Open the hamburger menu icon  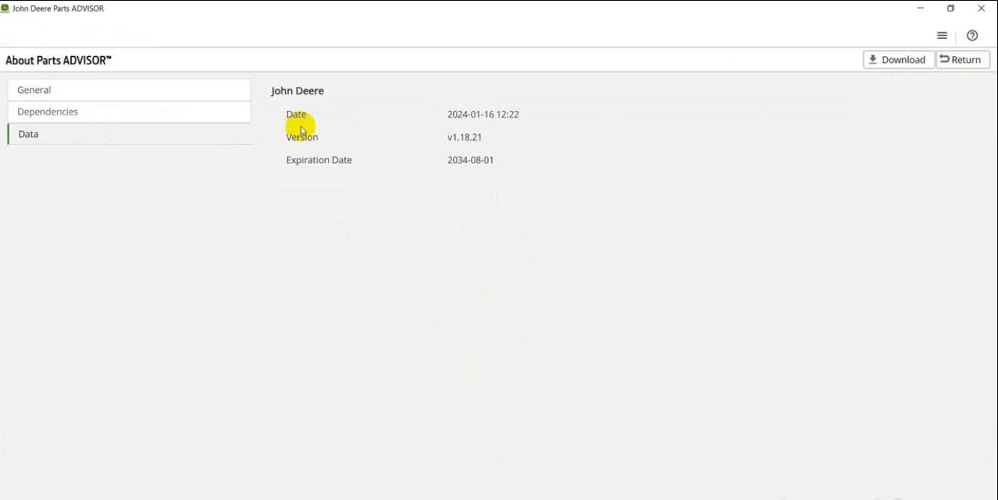pyautogui.click(x=942, y=35)
